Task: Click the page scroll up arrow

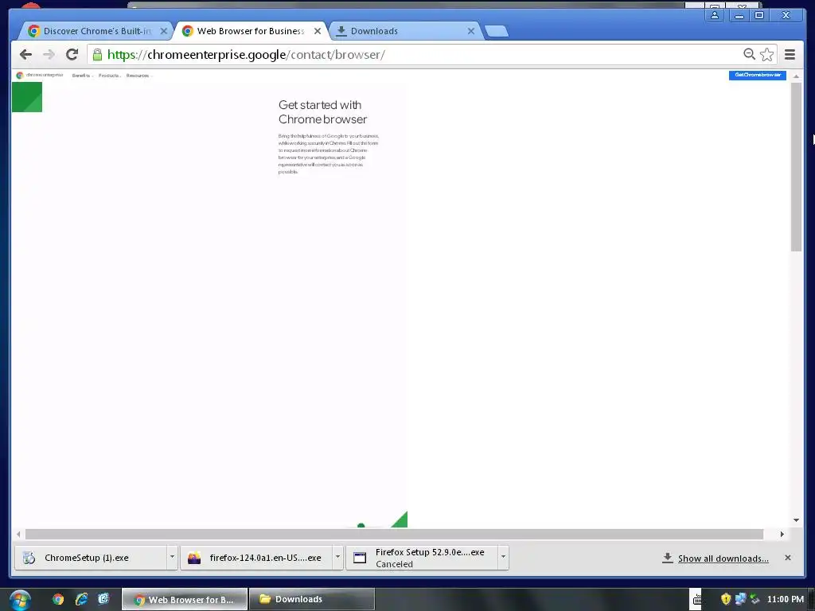Action: point(796,77)
